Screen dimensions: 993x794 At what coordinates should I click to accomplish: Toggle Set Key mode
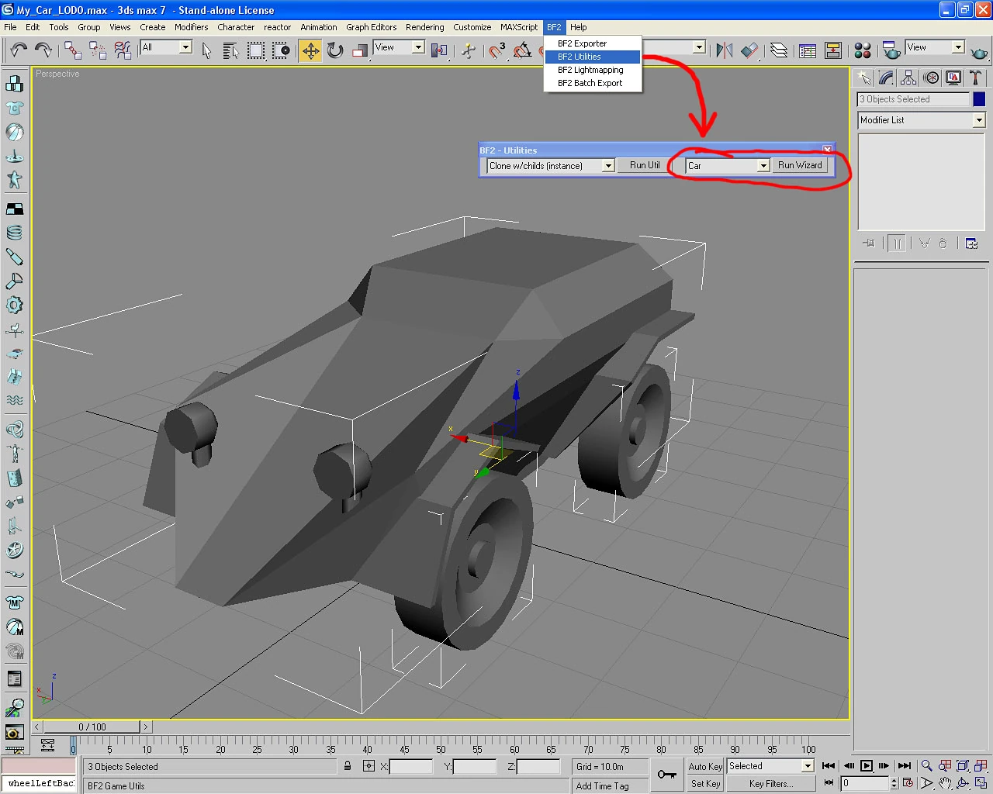pyautogui.click(x=705, y=784)
